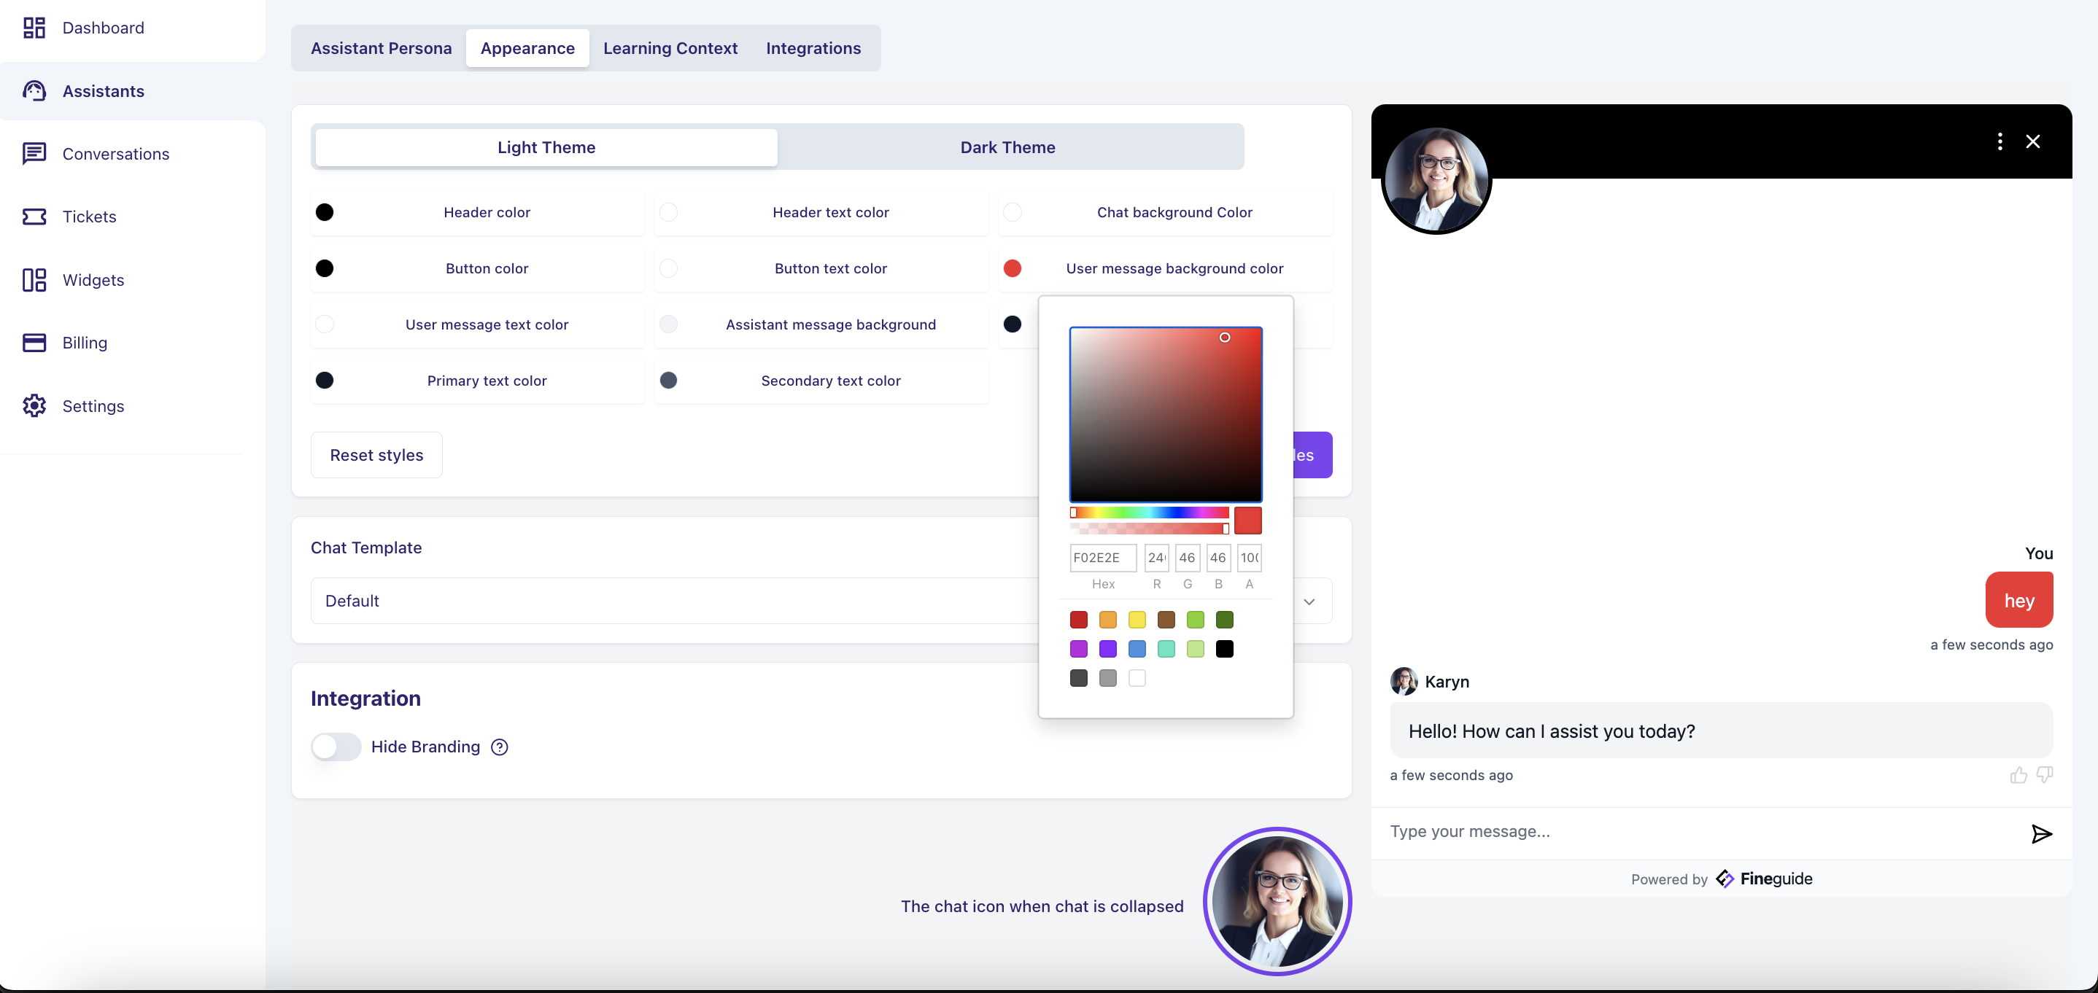Toggle the Hide Branding switch

click(x=336, y=747)
